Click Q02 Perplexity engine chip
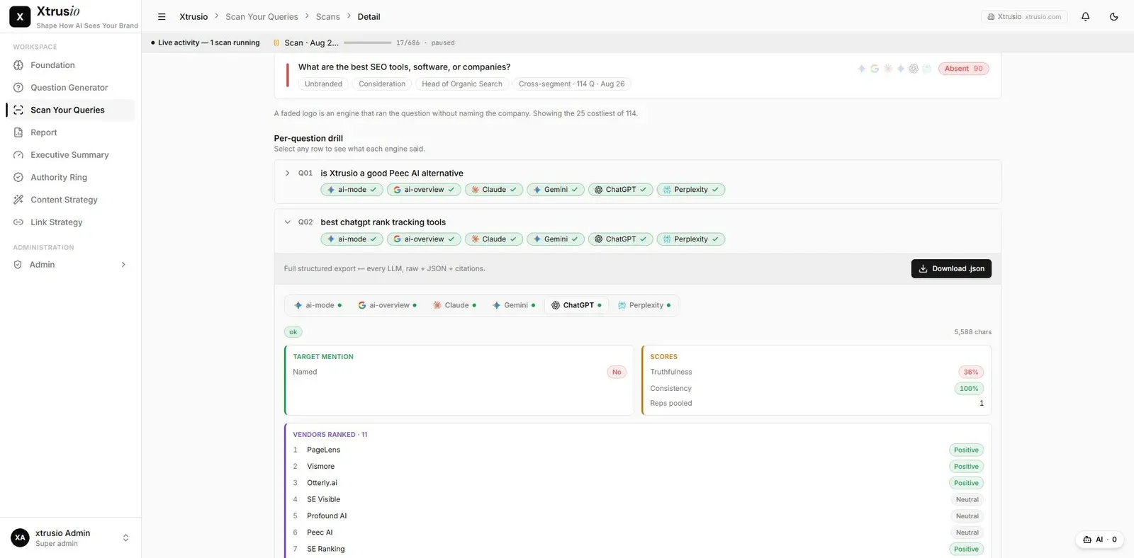Screen dimensions: 1134x558 [691, 239]
